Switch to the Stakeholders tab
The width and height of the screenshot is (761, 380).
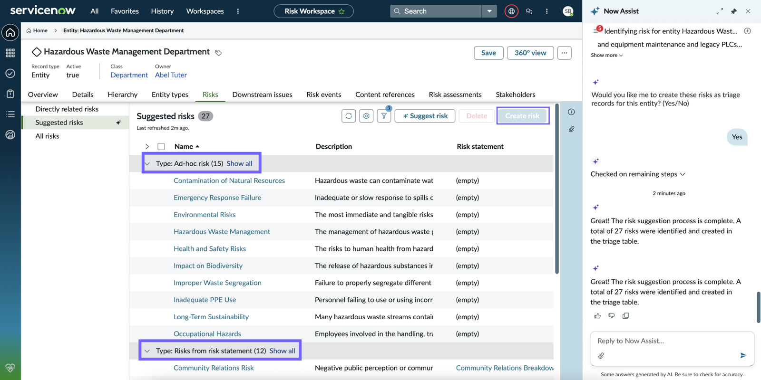(x=516, y=95)
